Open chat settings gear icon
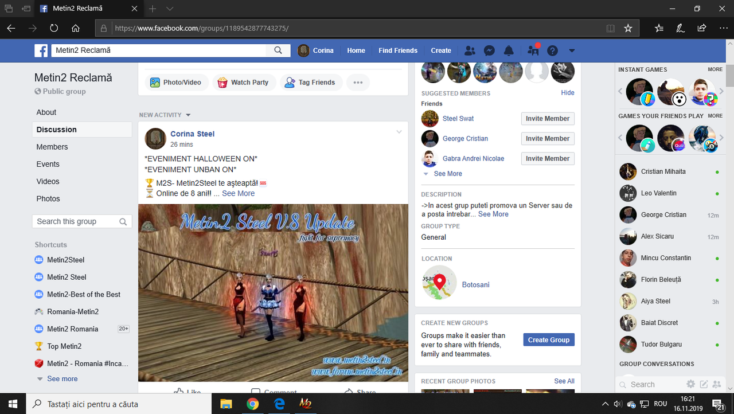Viewport: 734px width, 414px height. [x=691, y=385]
